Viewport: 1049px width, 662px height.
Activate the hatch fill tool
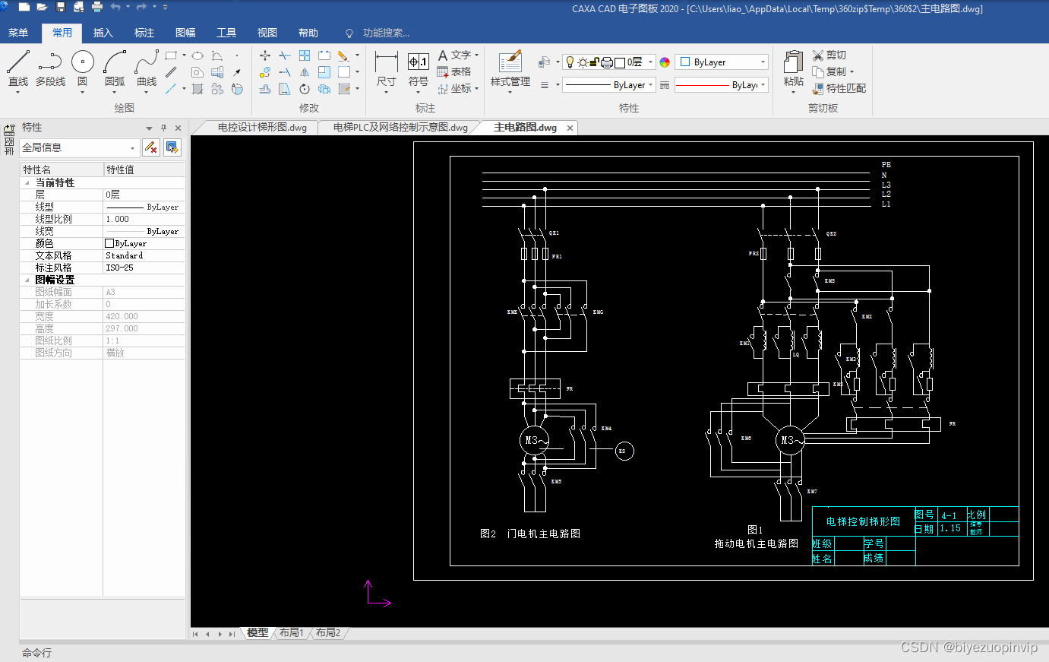click(197, 89)
